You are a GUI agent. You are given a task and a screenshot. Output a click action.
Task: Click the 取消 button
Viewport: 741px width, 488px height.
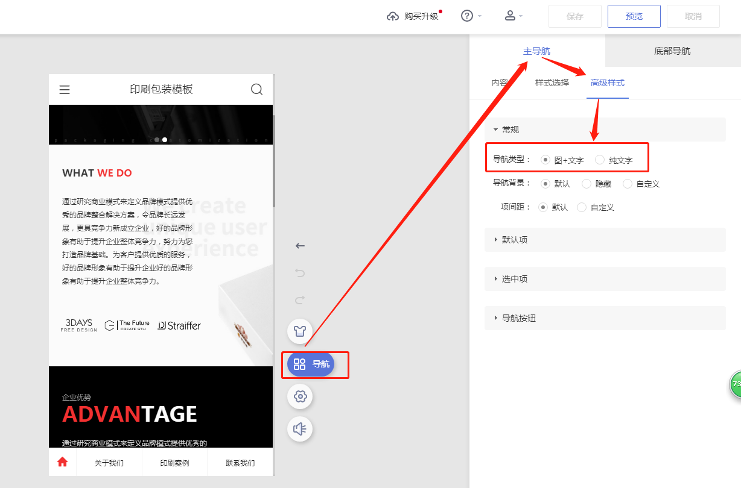[x=693, y=16]
